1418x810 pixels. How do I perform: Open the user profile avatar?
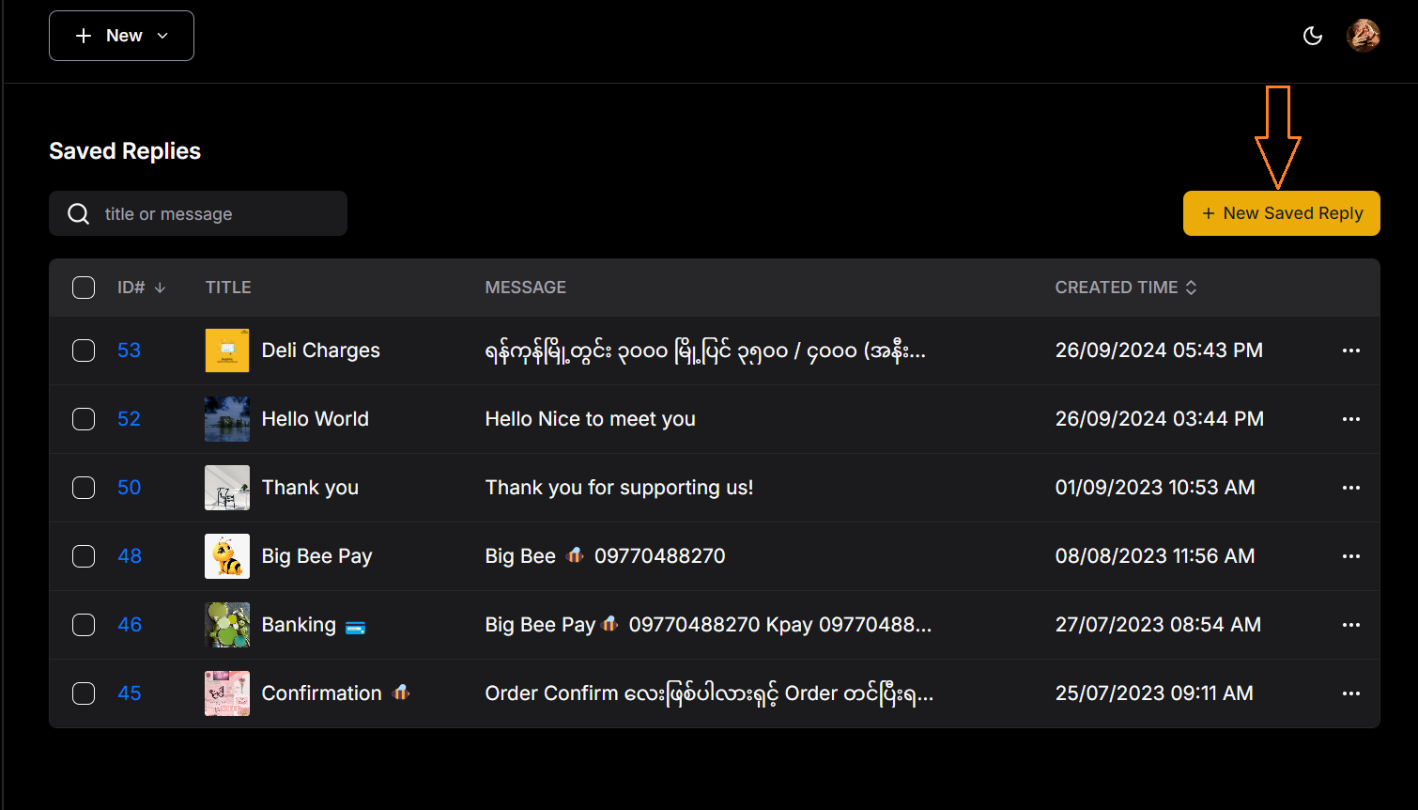pos(1363,36)
